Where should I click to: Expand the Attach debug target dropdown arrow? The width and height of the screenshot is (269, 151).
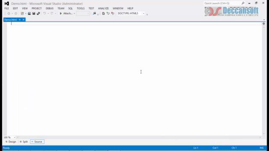click(74, 13)
